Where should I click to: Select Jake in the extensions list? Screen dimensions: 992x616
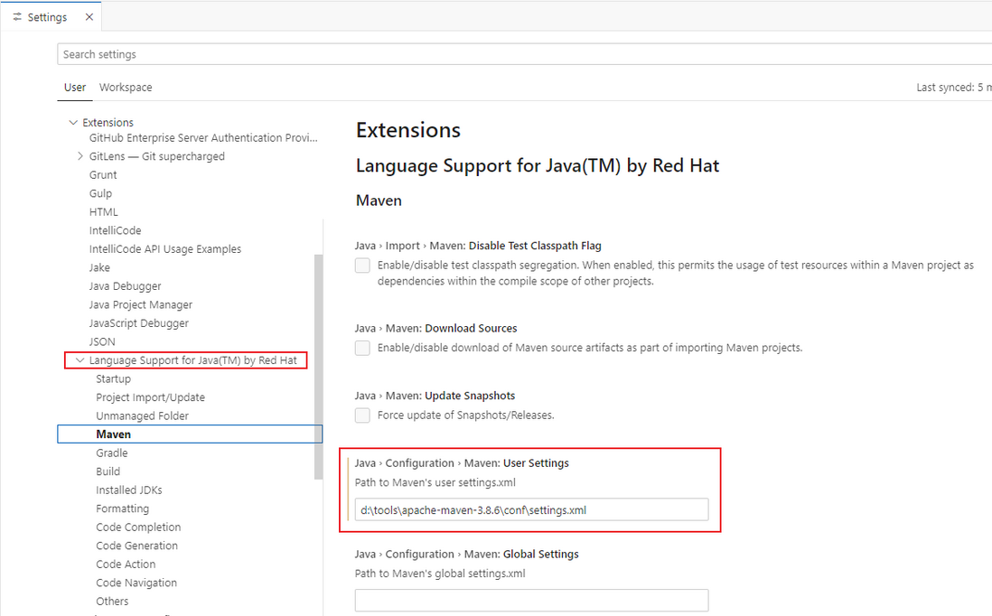(99, 267)
